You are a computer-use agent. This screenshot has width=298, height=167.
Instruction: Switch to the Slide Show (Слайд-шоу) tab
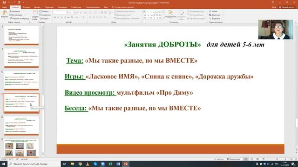[x=76, y=7]
